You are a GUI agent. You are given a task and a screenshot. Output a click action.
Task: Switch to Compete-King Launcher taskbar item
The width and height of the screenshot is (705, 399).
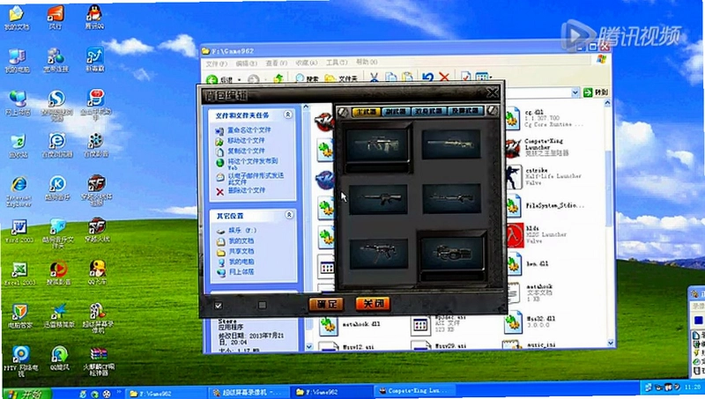(x=414, y=391)
